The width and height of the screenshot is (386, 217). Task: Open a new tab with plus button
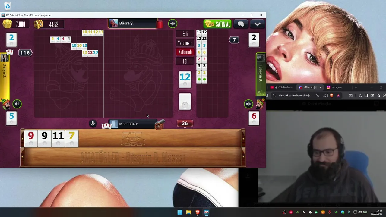356,87
